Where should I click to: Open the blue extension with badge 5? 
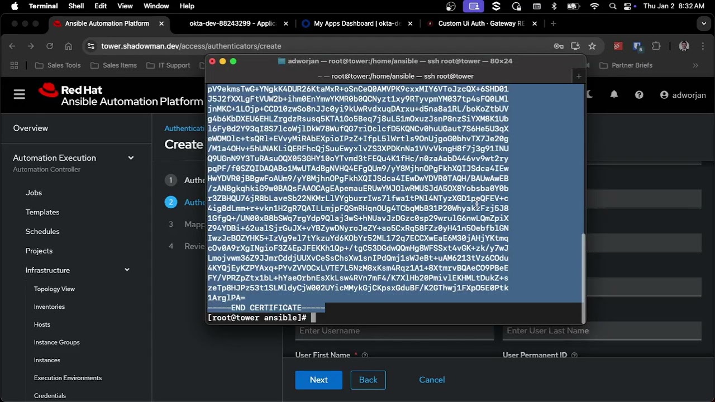coord(637,46)
